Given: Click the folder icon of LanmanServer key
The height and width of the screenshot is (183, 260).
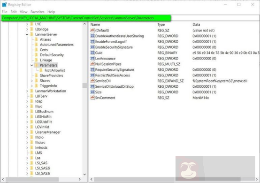Looking at the screenshot, I should [31, 34].
